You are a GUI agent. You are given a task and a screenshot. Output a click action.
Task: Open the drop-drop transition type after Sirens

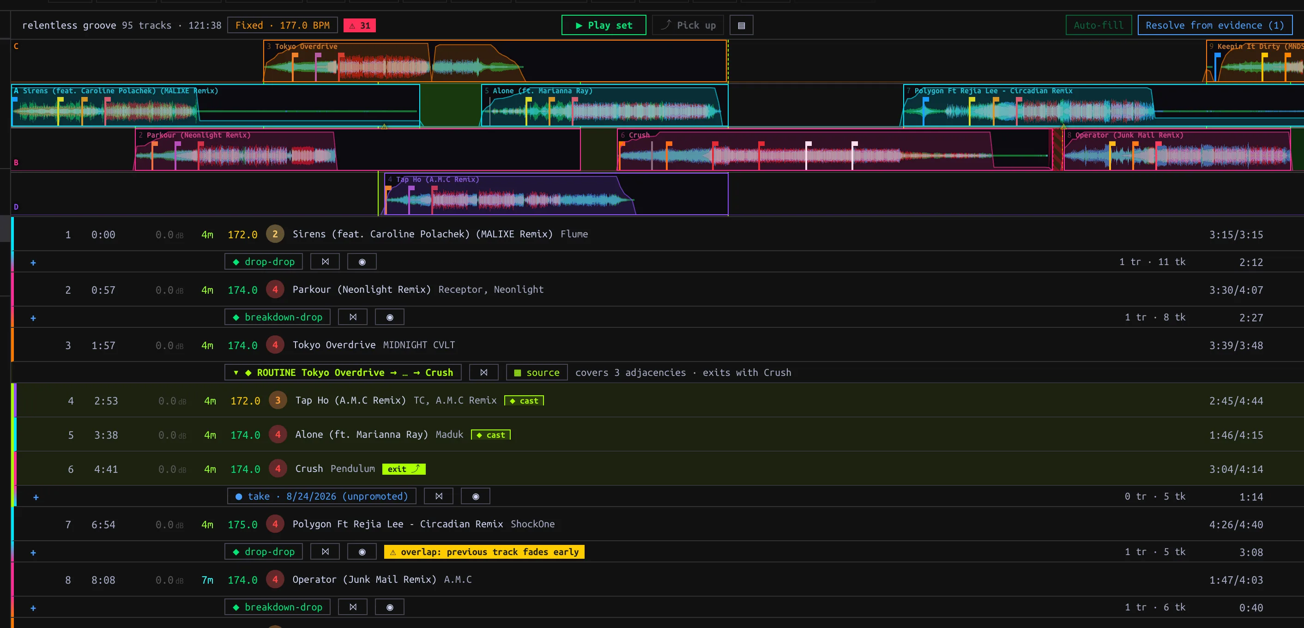point(264,262)
